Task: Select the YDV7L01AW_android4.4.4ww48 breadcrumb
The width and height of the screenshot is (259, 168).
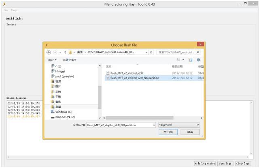Action: coord(111,52)
